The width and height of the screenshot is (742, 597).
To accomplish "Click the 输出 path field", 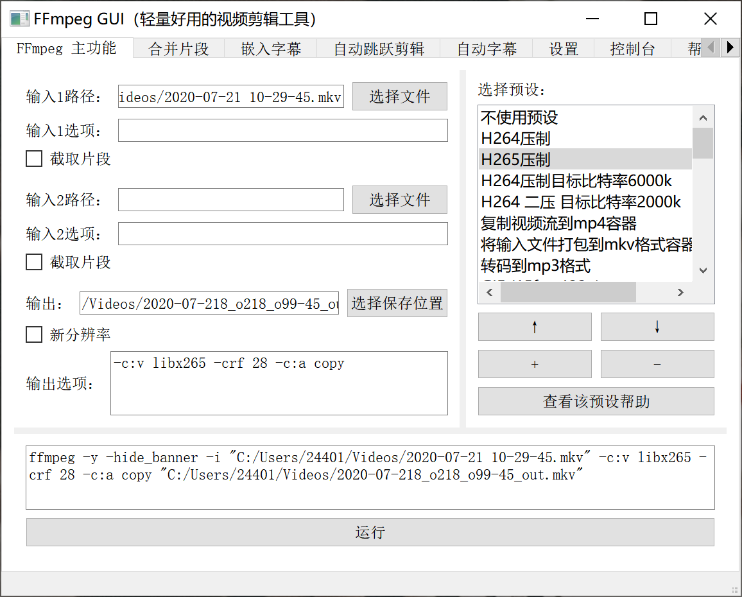I will pos(209,303).
